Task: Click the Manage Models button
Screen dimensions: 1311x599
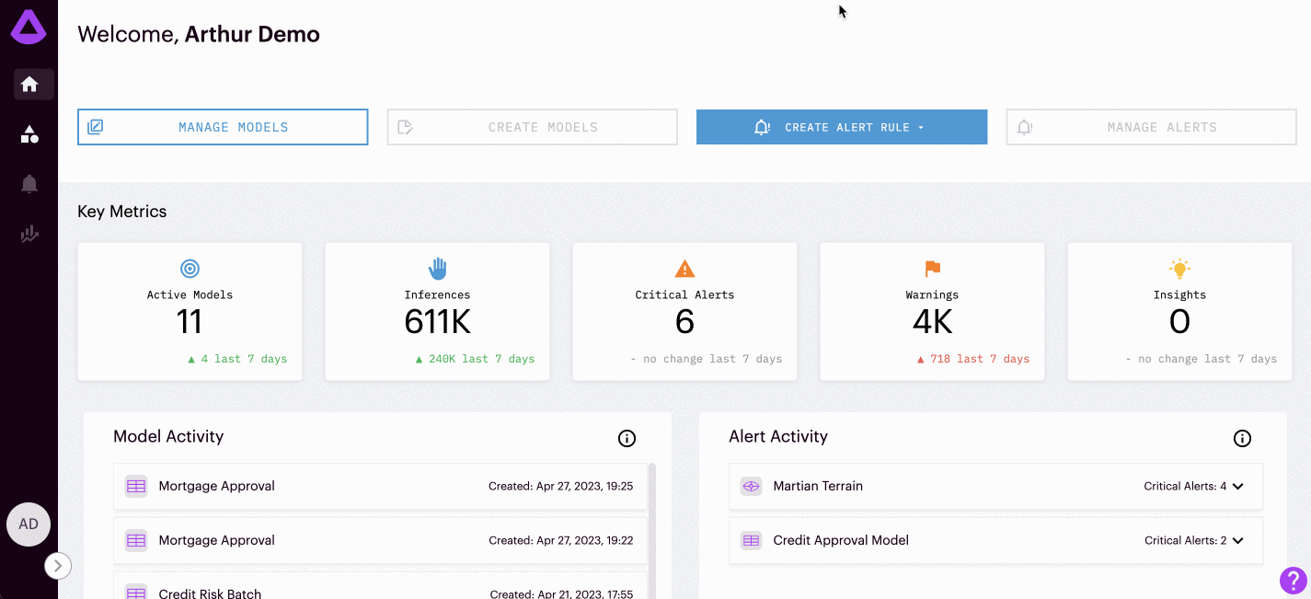Action: click(223, 127)
